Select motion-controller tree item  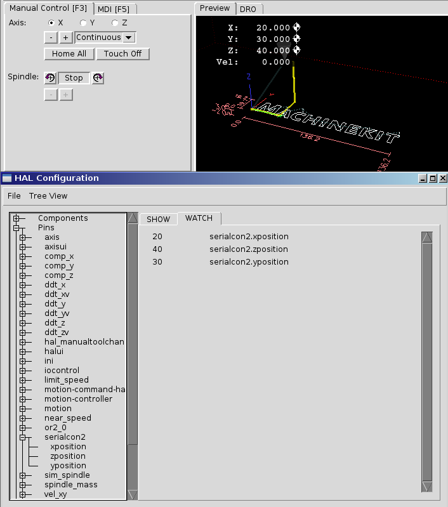pyautogui.click(x=78, y=399)
